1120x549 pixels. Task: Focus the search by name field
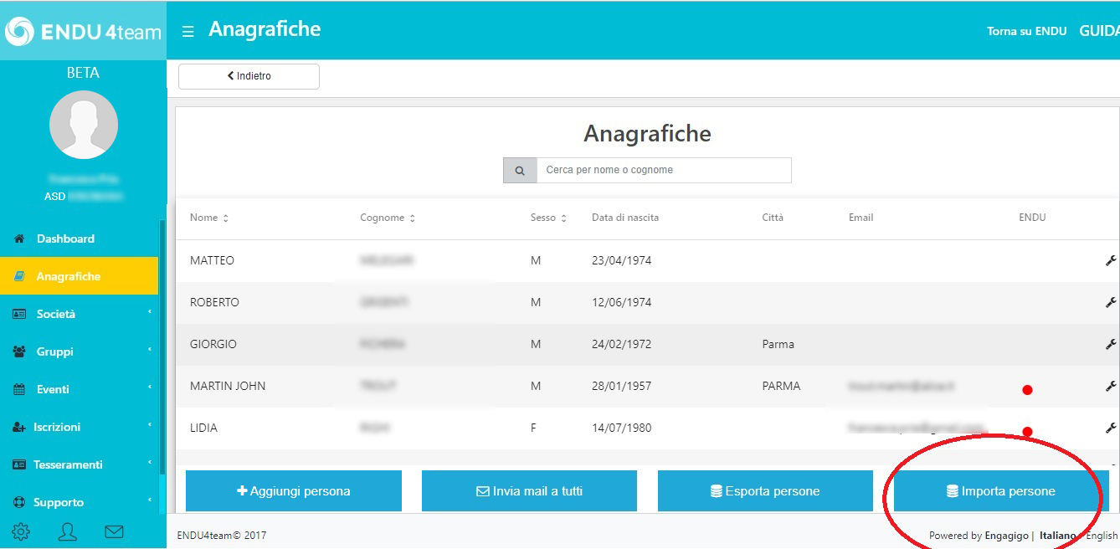coord(664,170)
